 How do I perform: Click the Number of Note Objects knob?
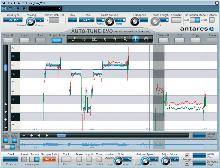point(118,161)
